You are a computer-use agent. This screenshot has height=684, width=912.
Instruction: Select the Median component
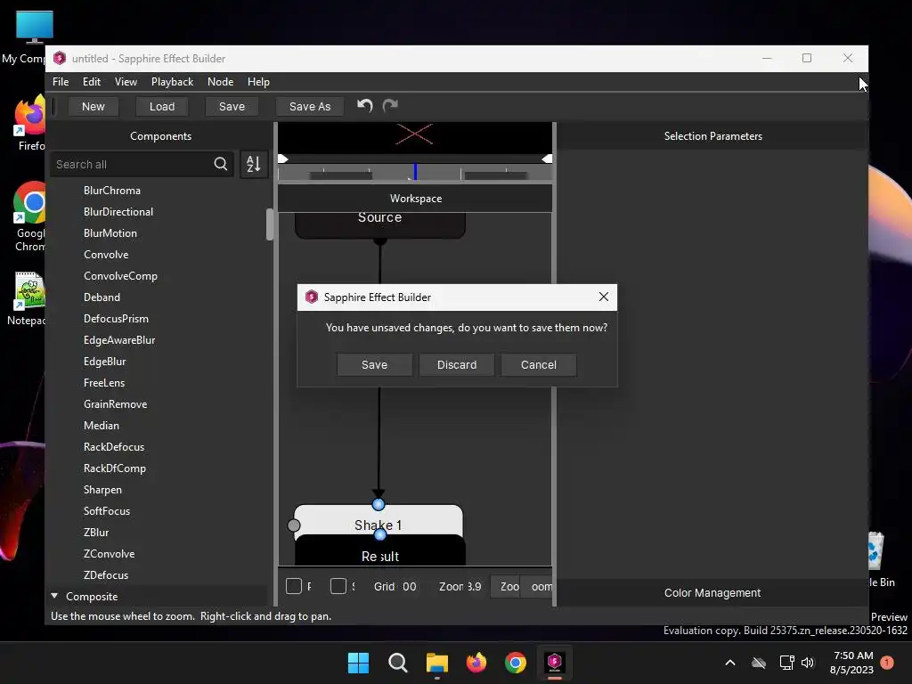[102, 426]
